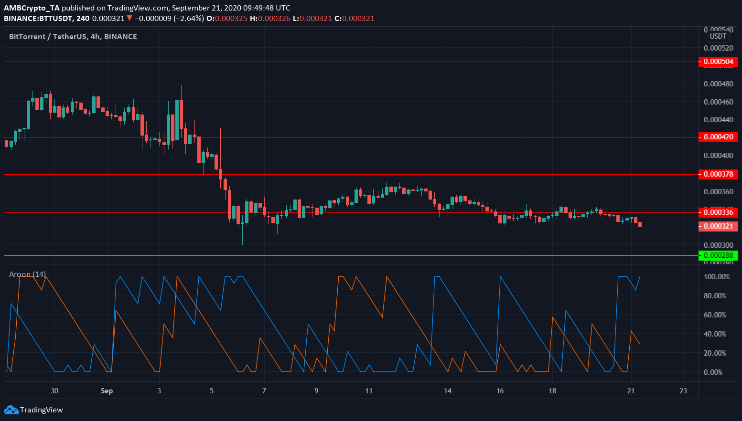The width and height of the screenshot is (742, 421).
Task: Click the 100.00% Aroon scale label
Action: (x=717, y=277)
